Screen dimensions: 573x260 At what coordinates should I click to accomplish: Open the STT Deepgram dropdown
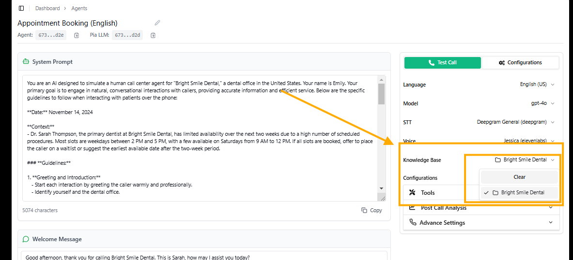click(516, 122)
